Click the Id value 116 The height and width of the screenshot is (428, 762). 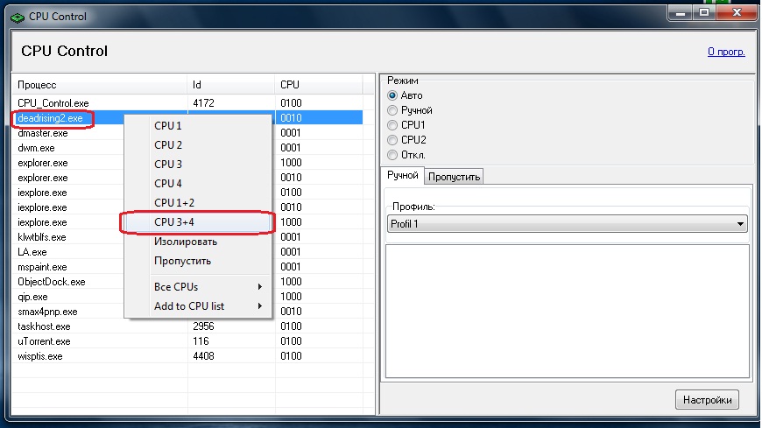click(x=201, y=341)
